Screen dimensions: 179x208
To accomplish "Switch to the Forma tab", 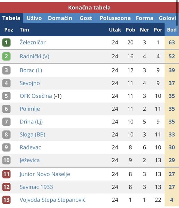I will (145, 18).
